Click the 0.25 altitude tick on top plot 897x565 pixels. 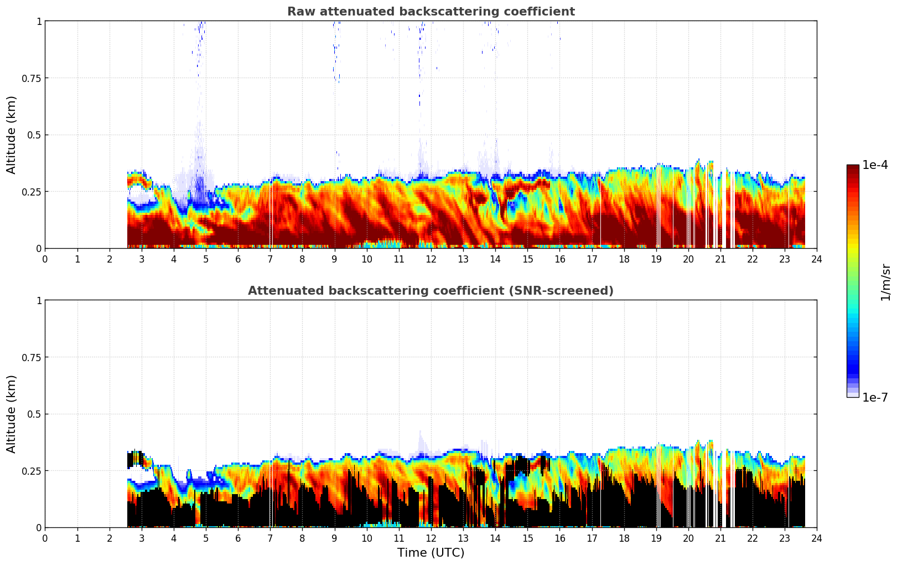click(32, 192)
